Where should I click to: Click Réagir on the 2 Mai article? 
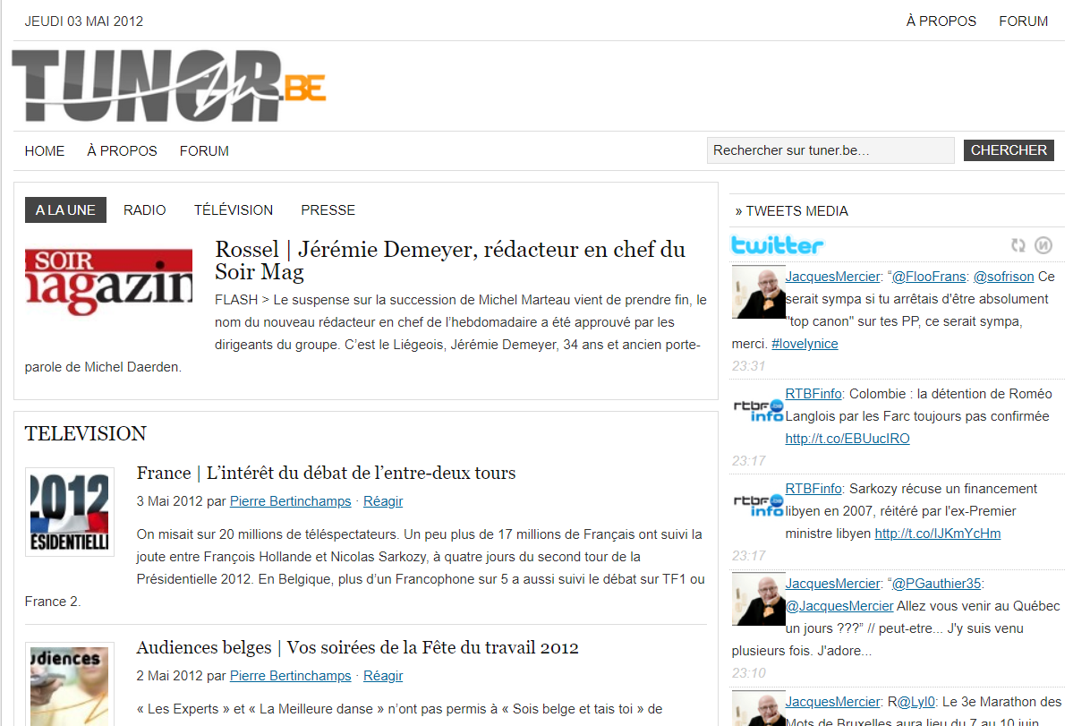point(383,676)
